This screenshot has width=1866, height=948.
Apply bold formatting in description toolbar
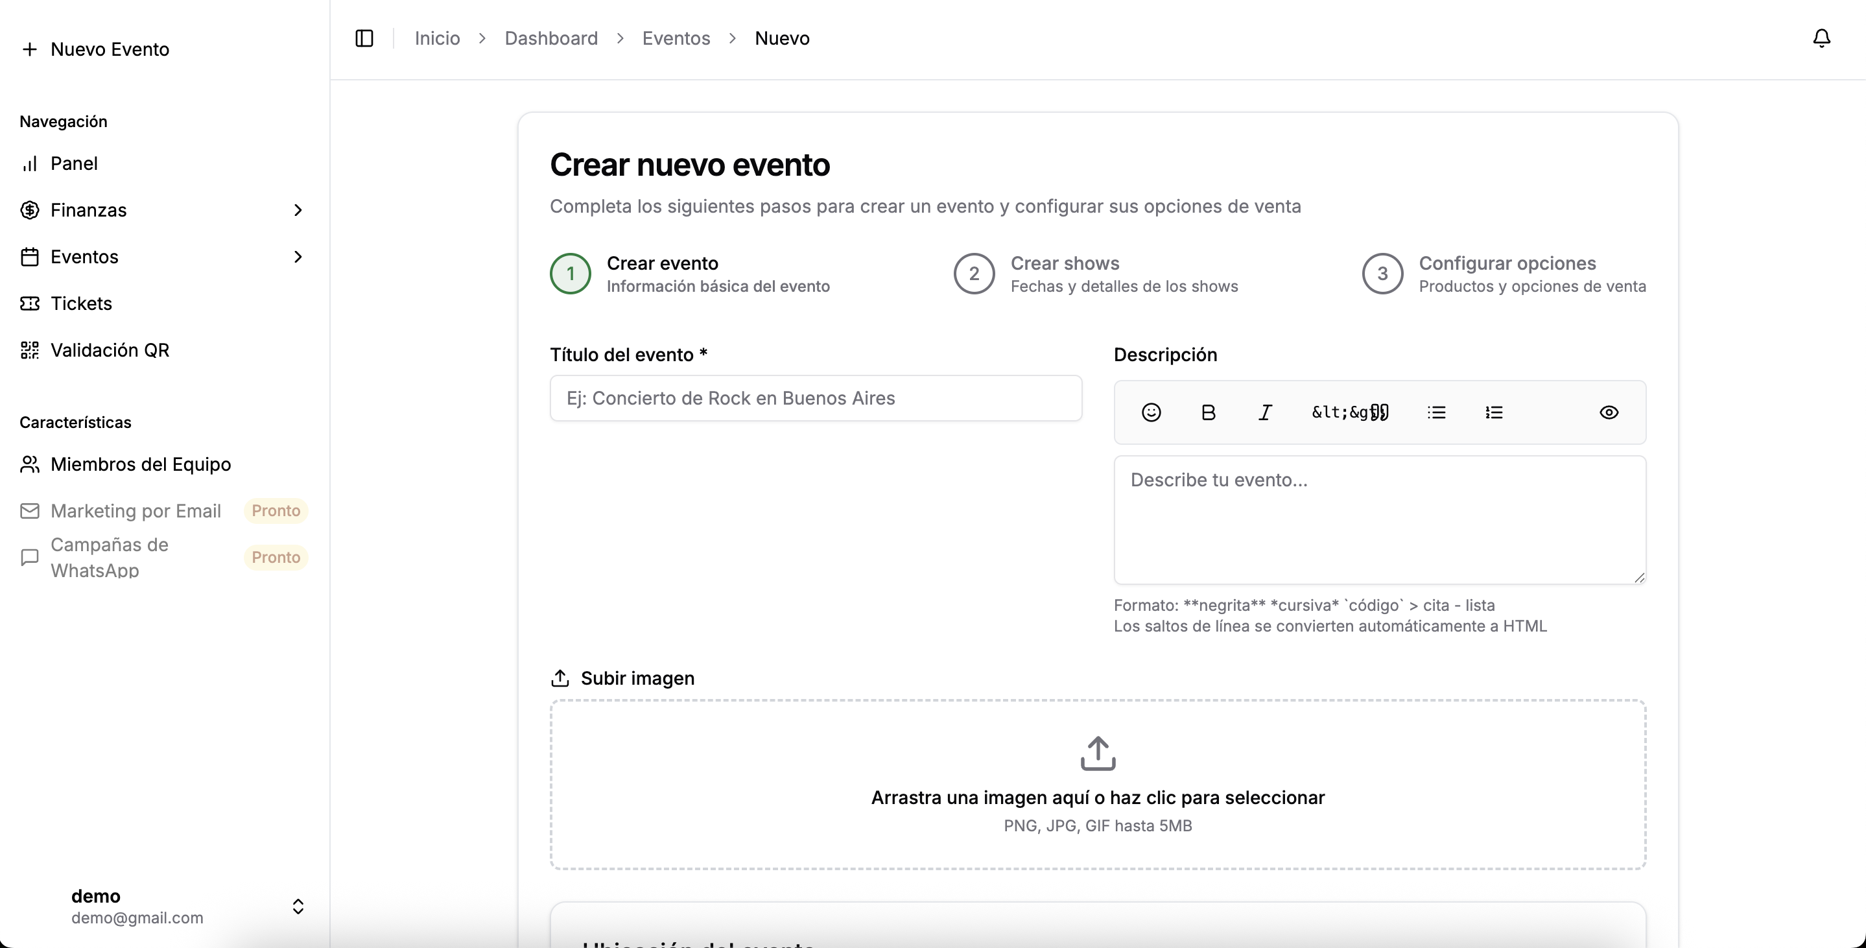tap(1209, 413)
